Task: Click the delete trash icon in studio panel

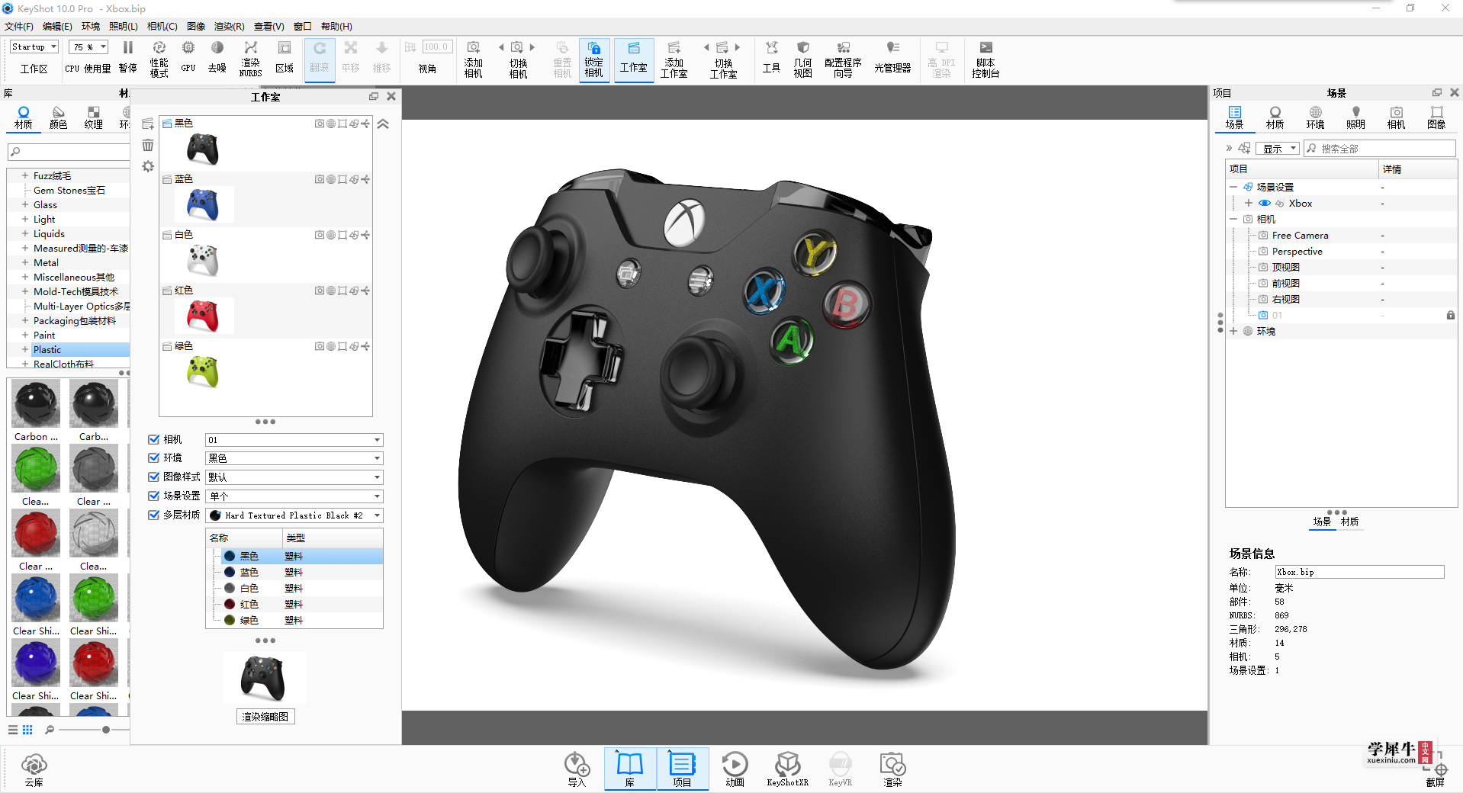Action: point(148,145)
